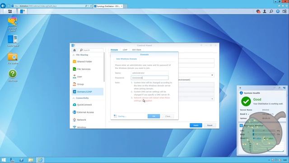Click the CPU usage bar
289x163 pixels.
pyautogui.click(x=264, y=131)
